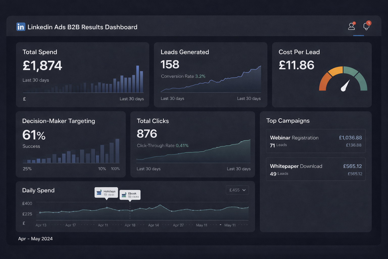Expand the Whitepaper Download campaign entry

point(316,169)
